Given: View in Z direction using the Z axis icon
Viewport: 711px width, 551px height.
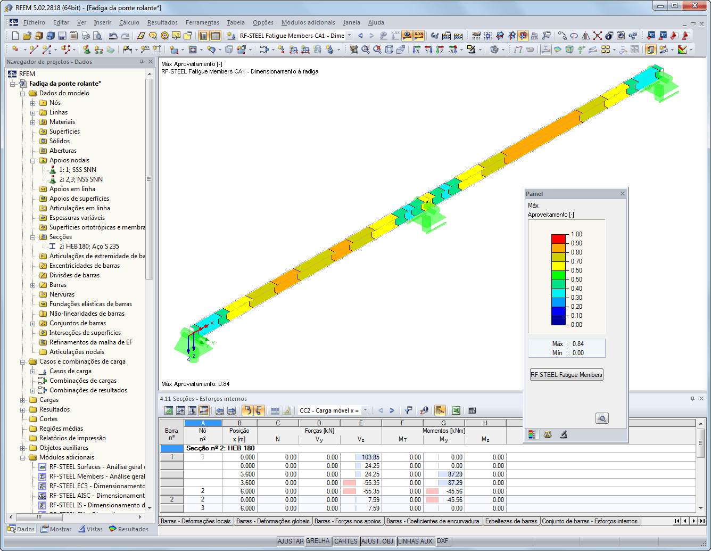Looking at the screenshot, I should coord(440,50).
